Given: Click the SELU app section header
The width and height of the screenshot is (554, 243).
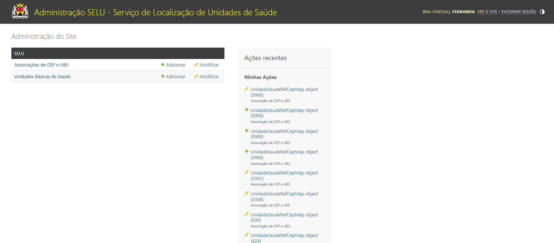Looking at the screenshot, I should (19, 54).
